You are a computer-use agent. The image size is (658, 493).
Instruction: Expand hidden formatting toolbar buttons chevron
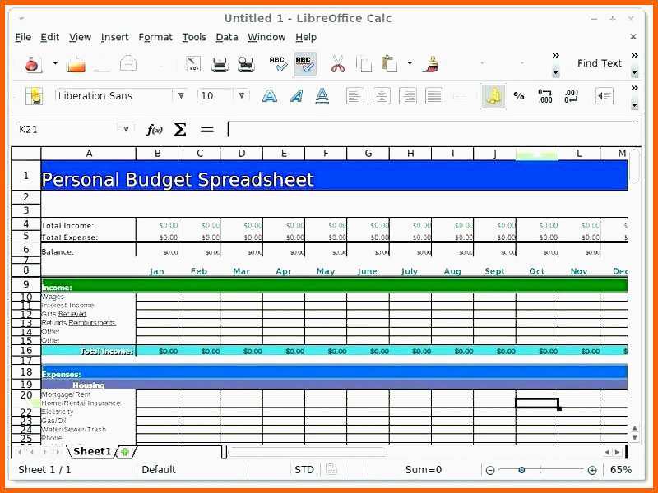(634, 88)
